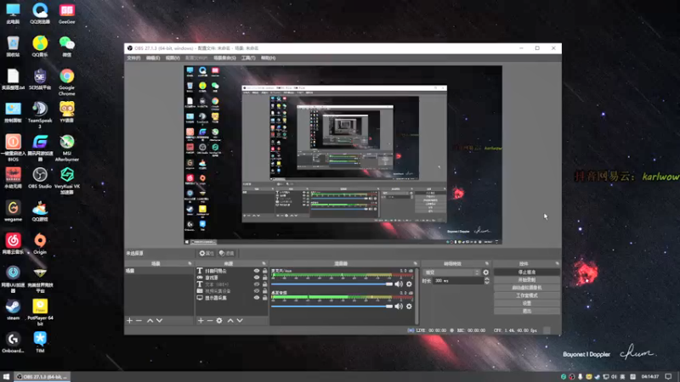Move source down in Sources panel
Image resolution: width=680 pixels, height=382 pixels.
tap(240, 321)
